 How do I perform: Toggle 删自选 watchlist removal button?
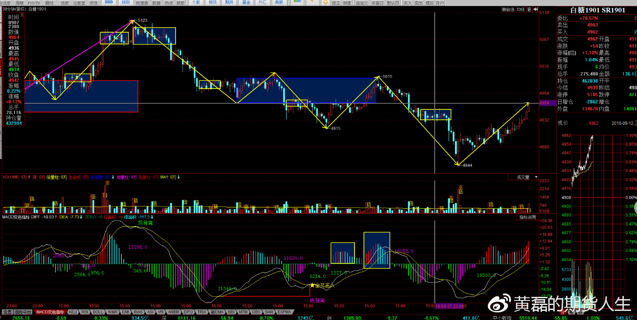coord(508,9)
